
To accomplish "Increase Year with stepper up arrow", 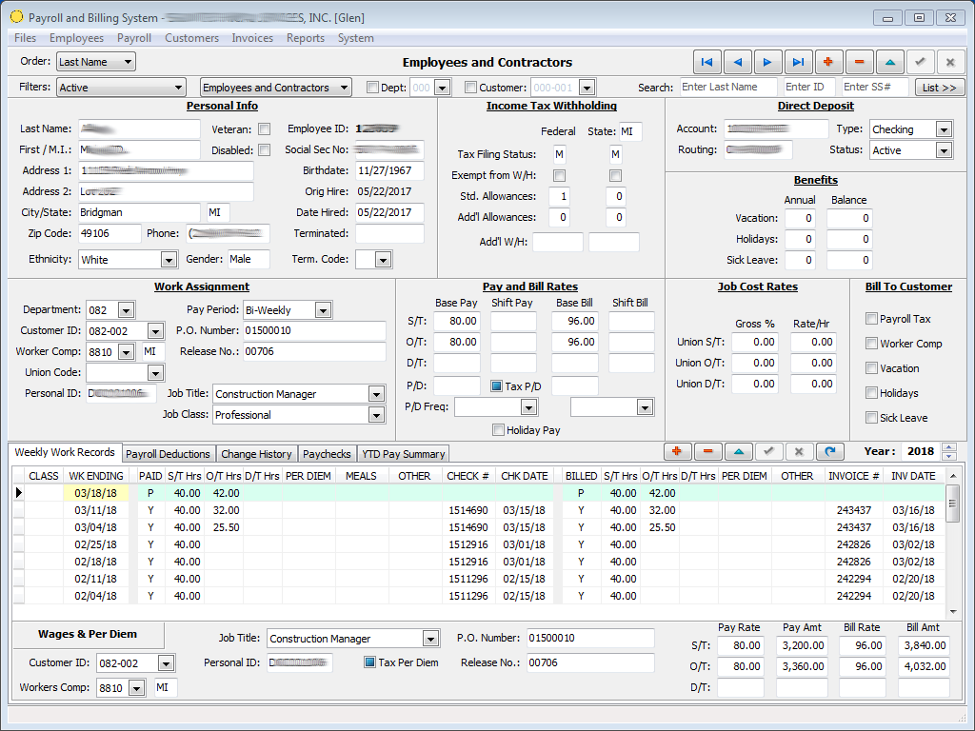I will 949,447.
